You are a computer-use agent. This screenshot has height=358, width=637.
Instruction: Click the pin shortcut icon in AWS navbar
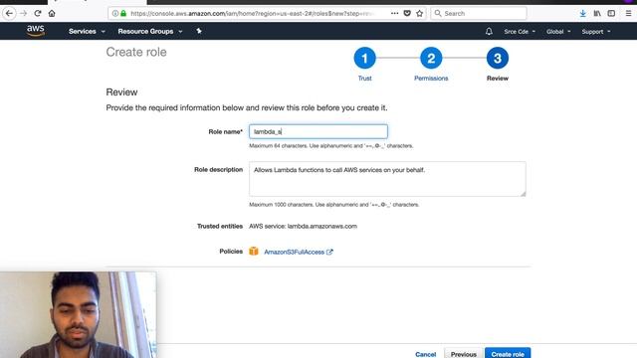pos(199,31)
